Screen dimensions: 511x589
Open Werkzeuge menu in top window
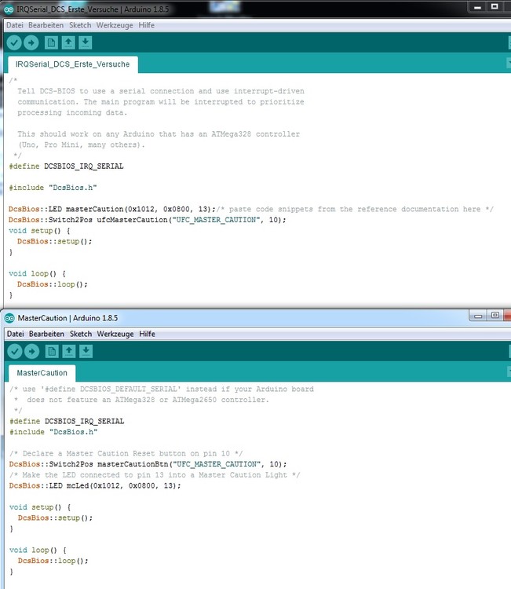[115, 25]
